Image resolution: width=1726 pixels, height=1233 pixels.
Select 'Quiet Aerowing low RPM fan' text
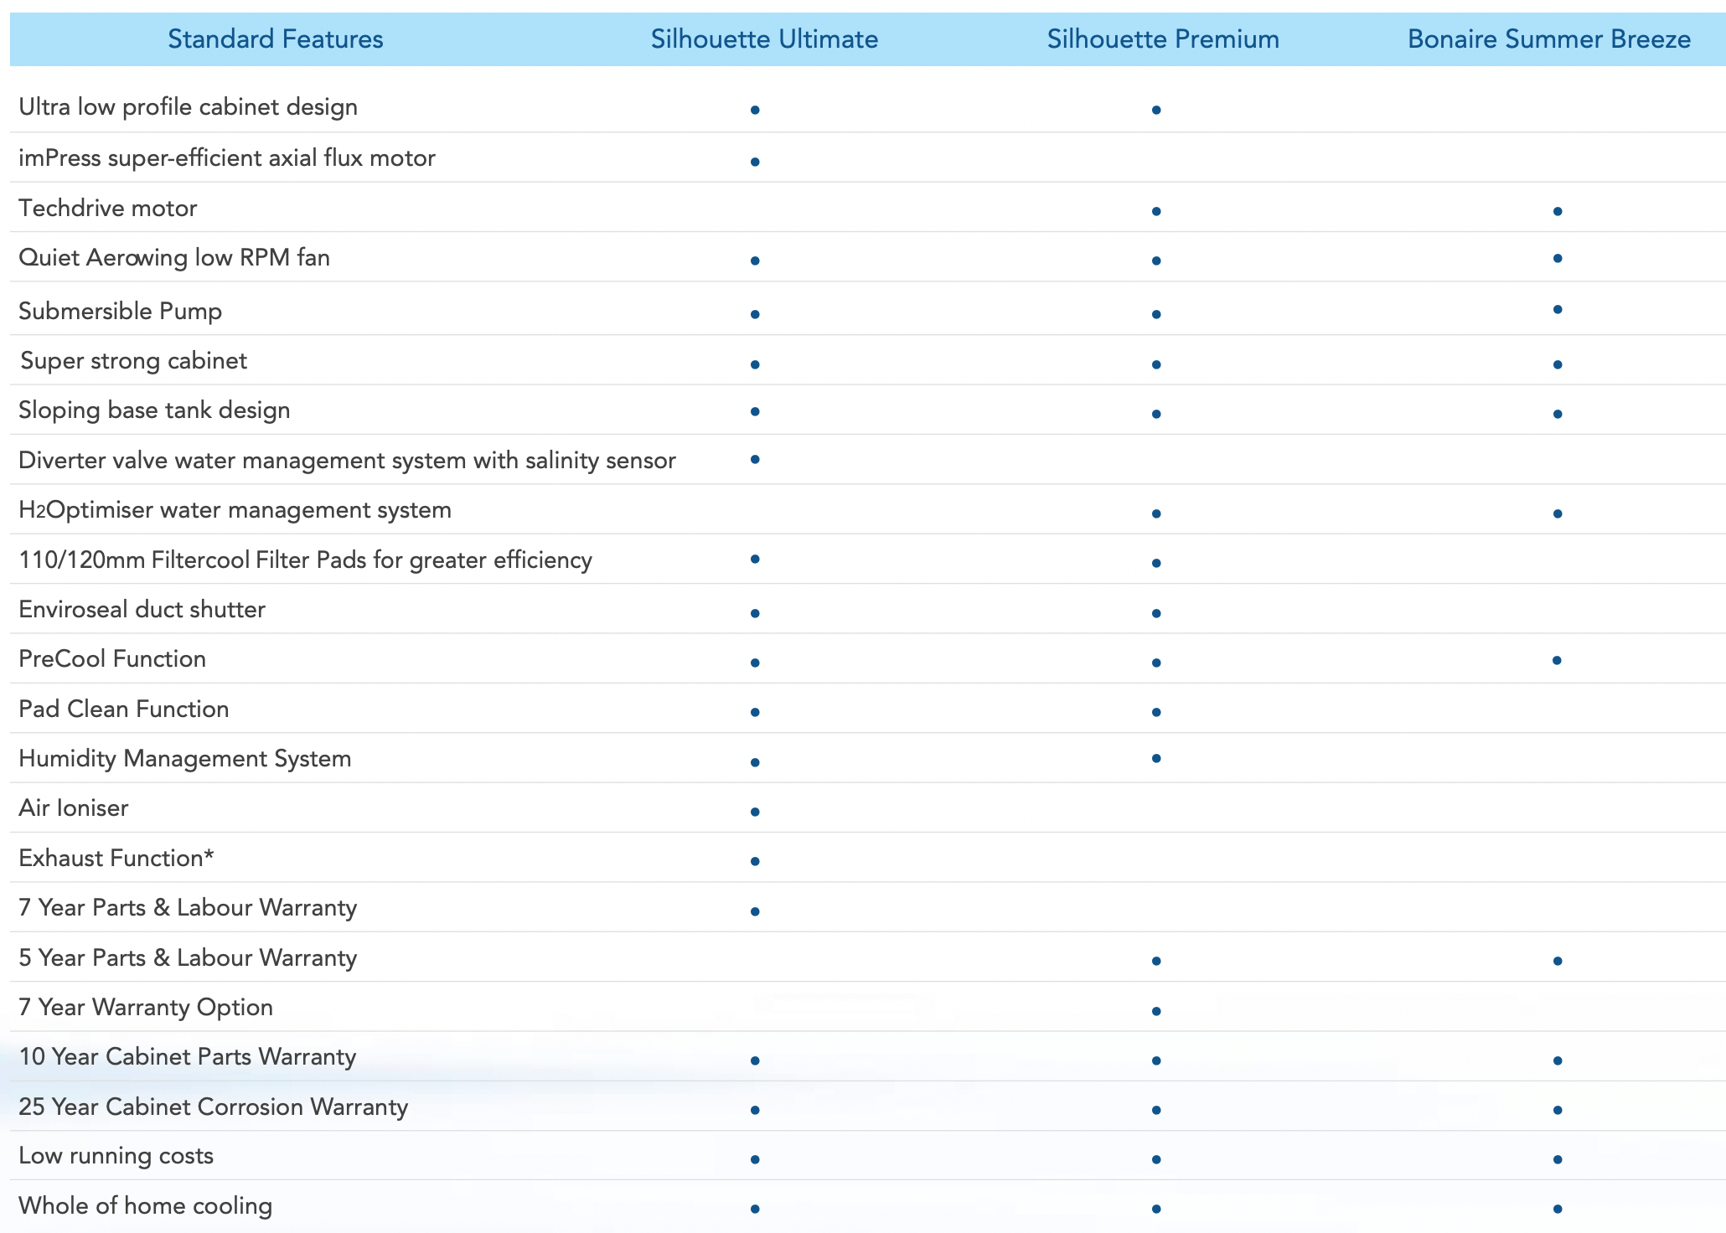pyautogui.click(x=174, y=257)
